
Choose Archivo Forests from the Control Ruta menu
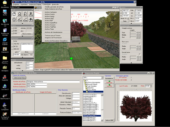click(x=49, y=14)
